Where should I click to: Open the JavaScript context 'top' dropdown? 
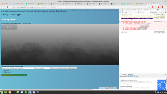tap(130, 12)
